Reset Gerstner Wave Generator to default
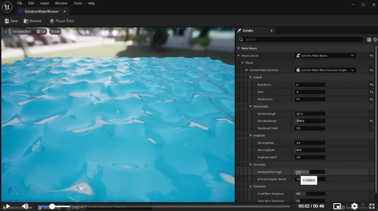The image size is (378, 211). tap(371, 70)
